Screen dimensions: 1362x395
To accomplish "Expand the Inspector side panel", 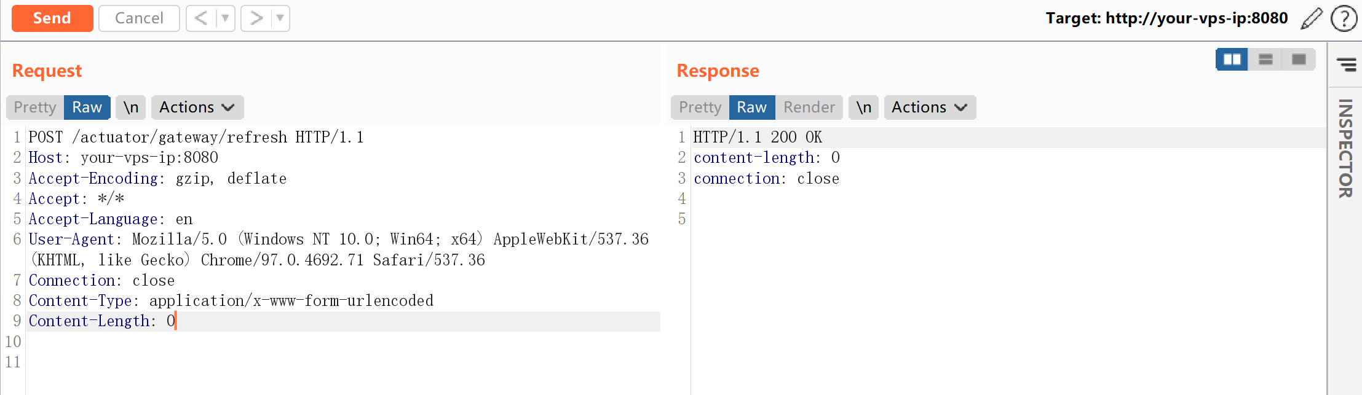I will point(1345,149).
